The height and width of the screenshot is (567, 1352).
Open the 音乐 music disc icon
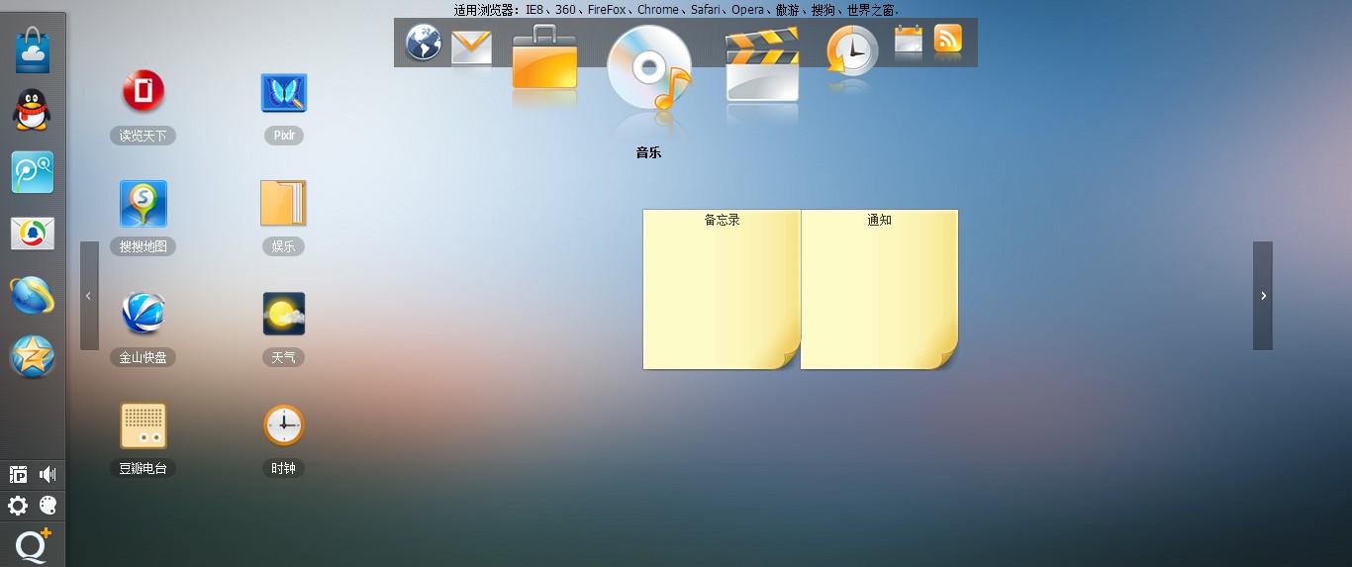[648, 68]
